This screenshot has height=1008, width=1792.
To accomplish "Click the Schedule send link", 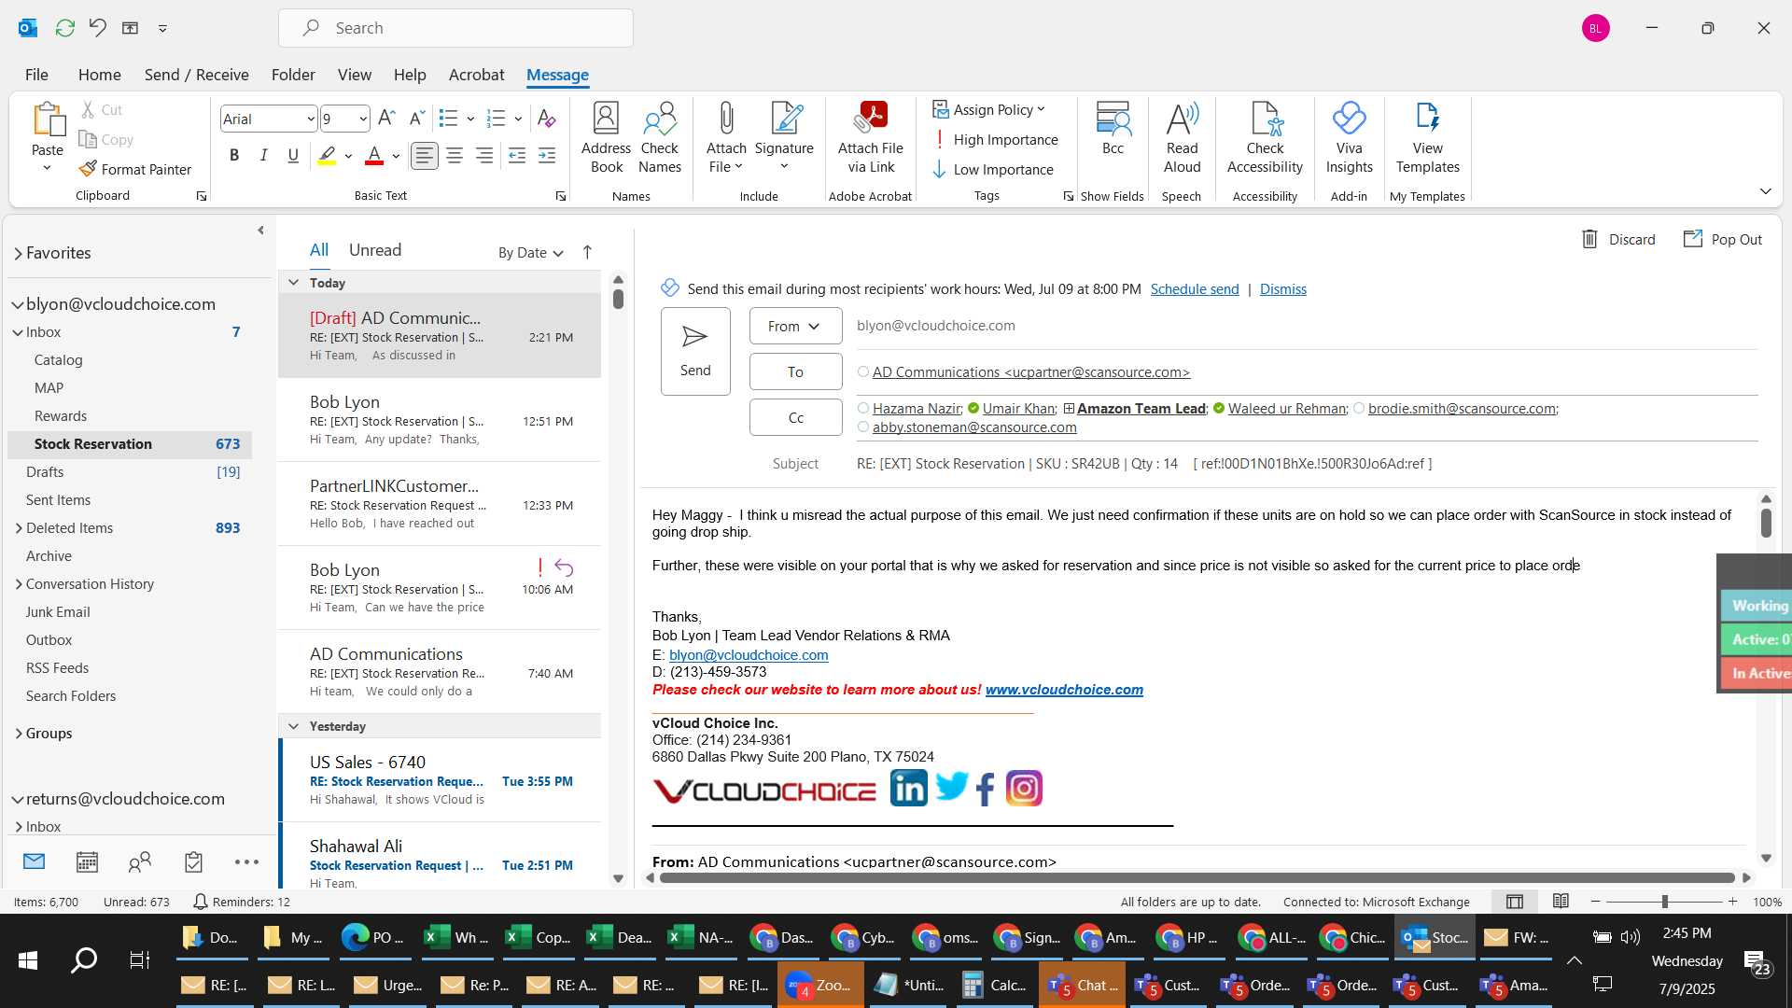I will [x=1195, y=289].
